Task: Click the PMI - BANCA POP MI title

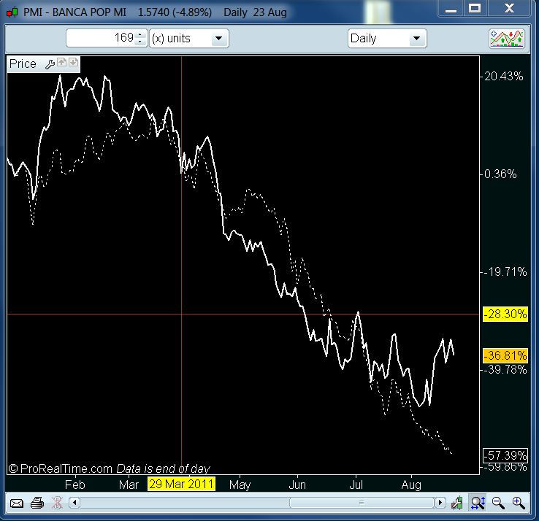Action: tap(74, 12)
